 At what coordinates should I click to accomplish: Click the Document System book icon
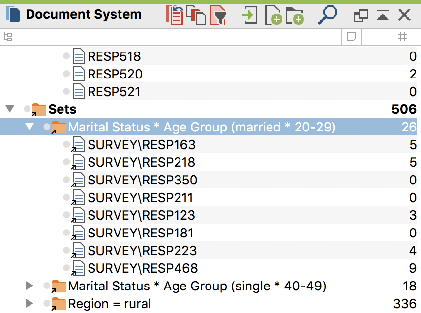(x=13, y=14)
